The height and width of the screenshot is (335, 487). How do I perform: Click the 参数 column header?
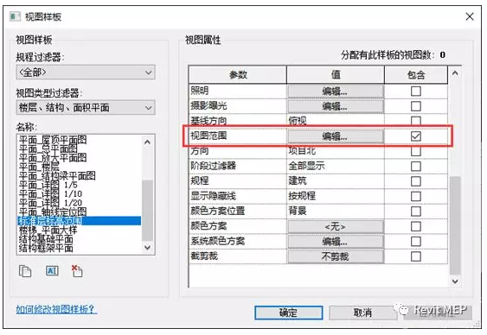(x=238, y=75)
